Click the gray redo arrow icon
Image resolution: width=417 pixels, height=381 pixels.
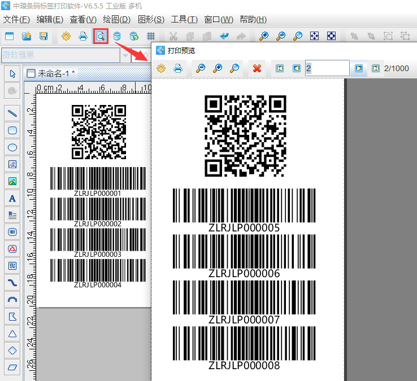[241, 36]
